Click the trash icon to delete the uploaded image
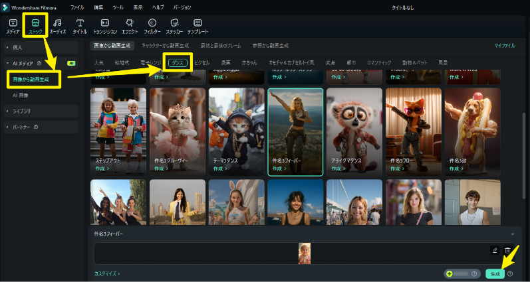 click(x=507, y=250)
